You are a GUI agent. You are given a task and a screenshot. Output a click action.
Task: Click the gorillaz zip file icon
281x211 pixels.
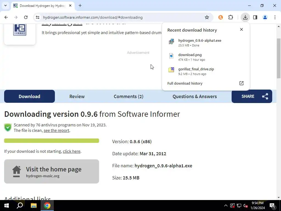point(171,70)
